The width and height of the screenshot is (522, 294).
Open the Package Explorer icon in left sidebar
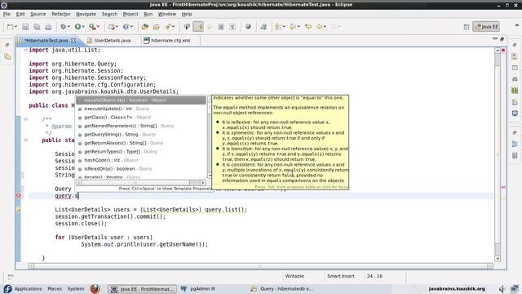tap(7, 56)
